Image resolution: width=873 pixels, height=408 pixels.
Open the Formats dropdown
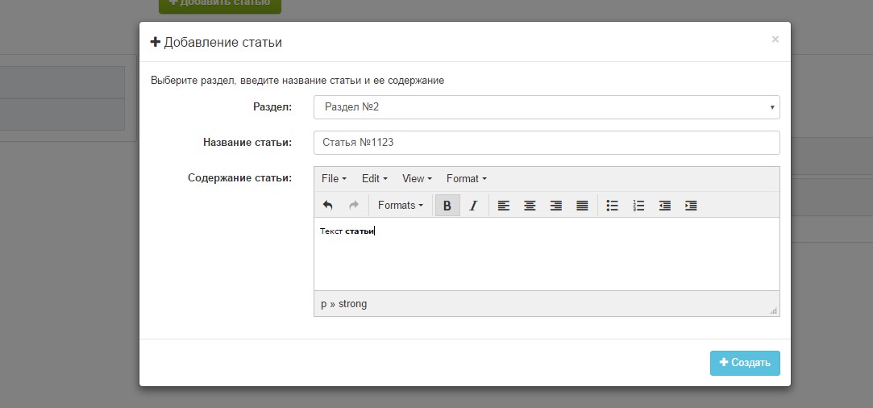pos(401,206)
